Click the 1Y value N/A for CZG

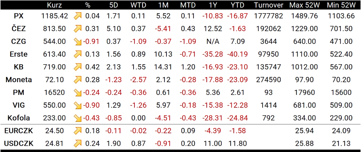pyautogui.click(x=212, y=41)
